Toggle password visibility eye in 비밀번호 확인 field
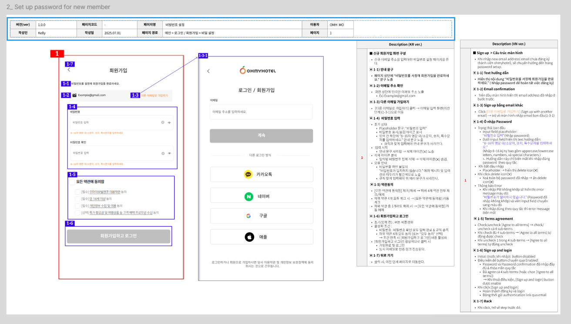Viewport: 571px width, 324px height. pyautogui.click(x=169, y=153)
